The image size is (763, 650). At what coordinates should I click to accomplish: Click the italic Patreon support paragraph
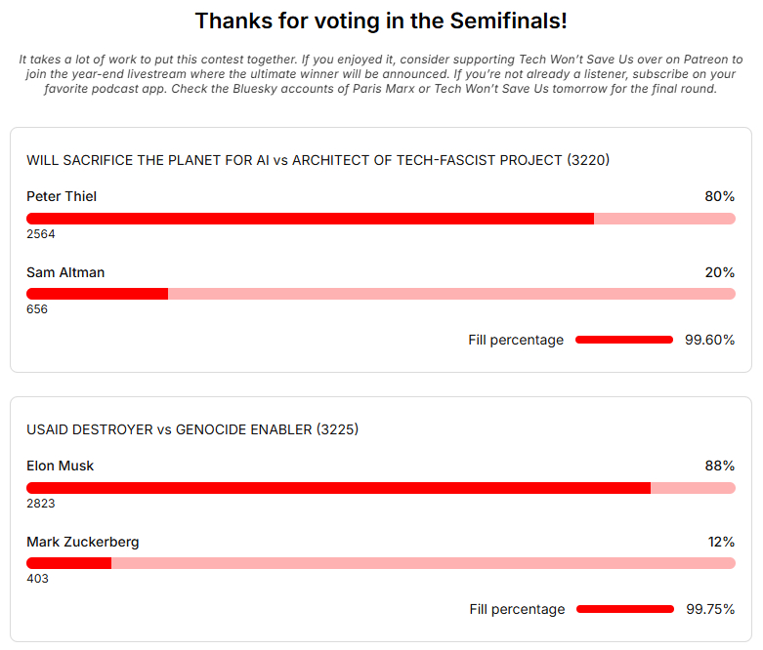pos(381,74)
